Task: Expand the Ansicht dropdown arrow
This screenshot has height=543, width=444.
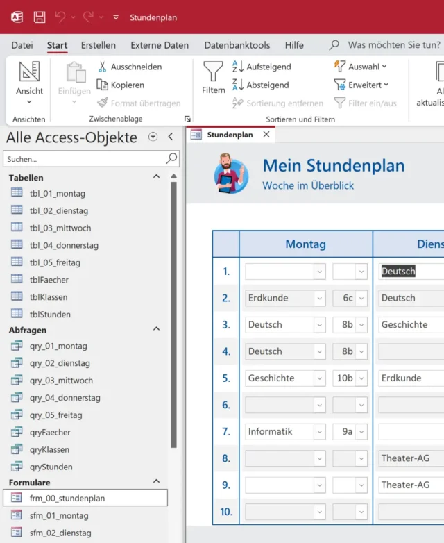Action: (29, 102)
